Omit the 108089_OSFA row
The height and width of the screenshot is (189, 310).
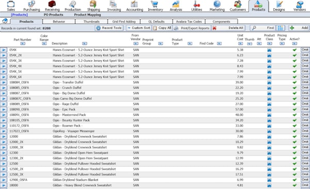(305, 104)
